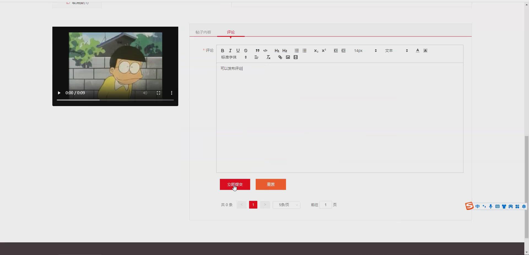529x255 pixels.
Task: Apply superscript formatting
Action: click(x=324, y=51)
